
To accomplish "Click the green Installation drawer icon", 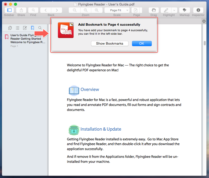I will pos(74,130).
